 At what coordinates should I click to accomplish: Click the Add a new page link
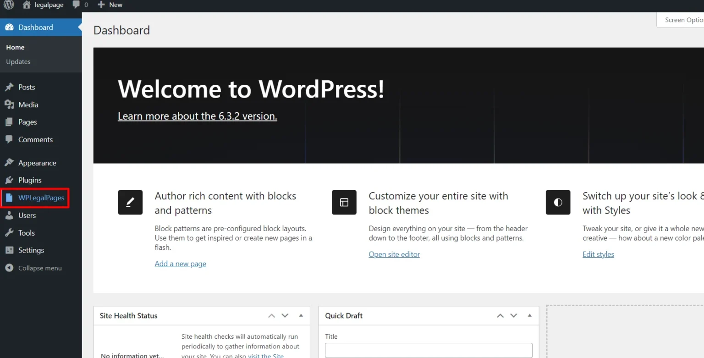pyautogui.click(x=180, y=264)
